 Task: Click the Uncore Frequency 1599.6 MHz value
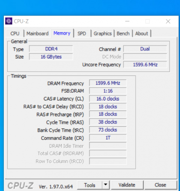click(x=145, y=64)
